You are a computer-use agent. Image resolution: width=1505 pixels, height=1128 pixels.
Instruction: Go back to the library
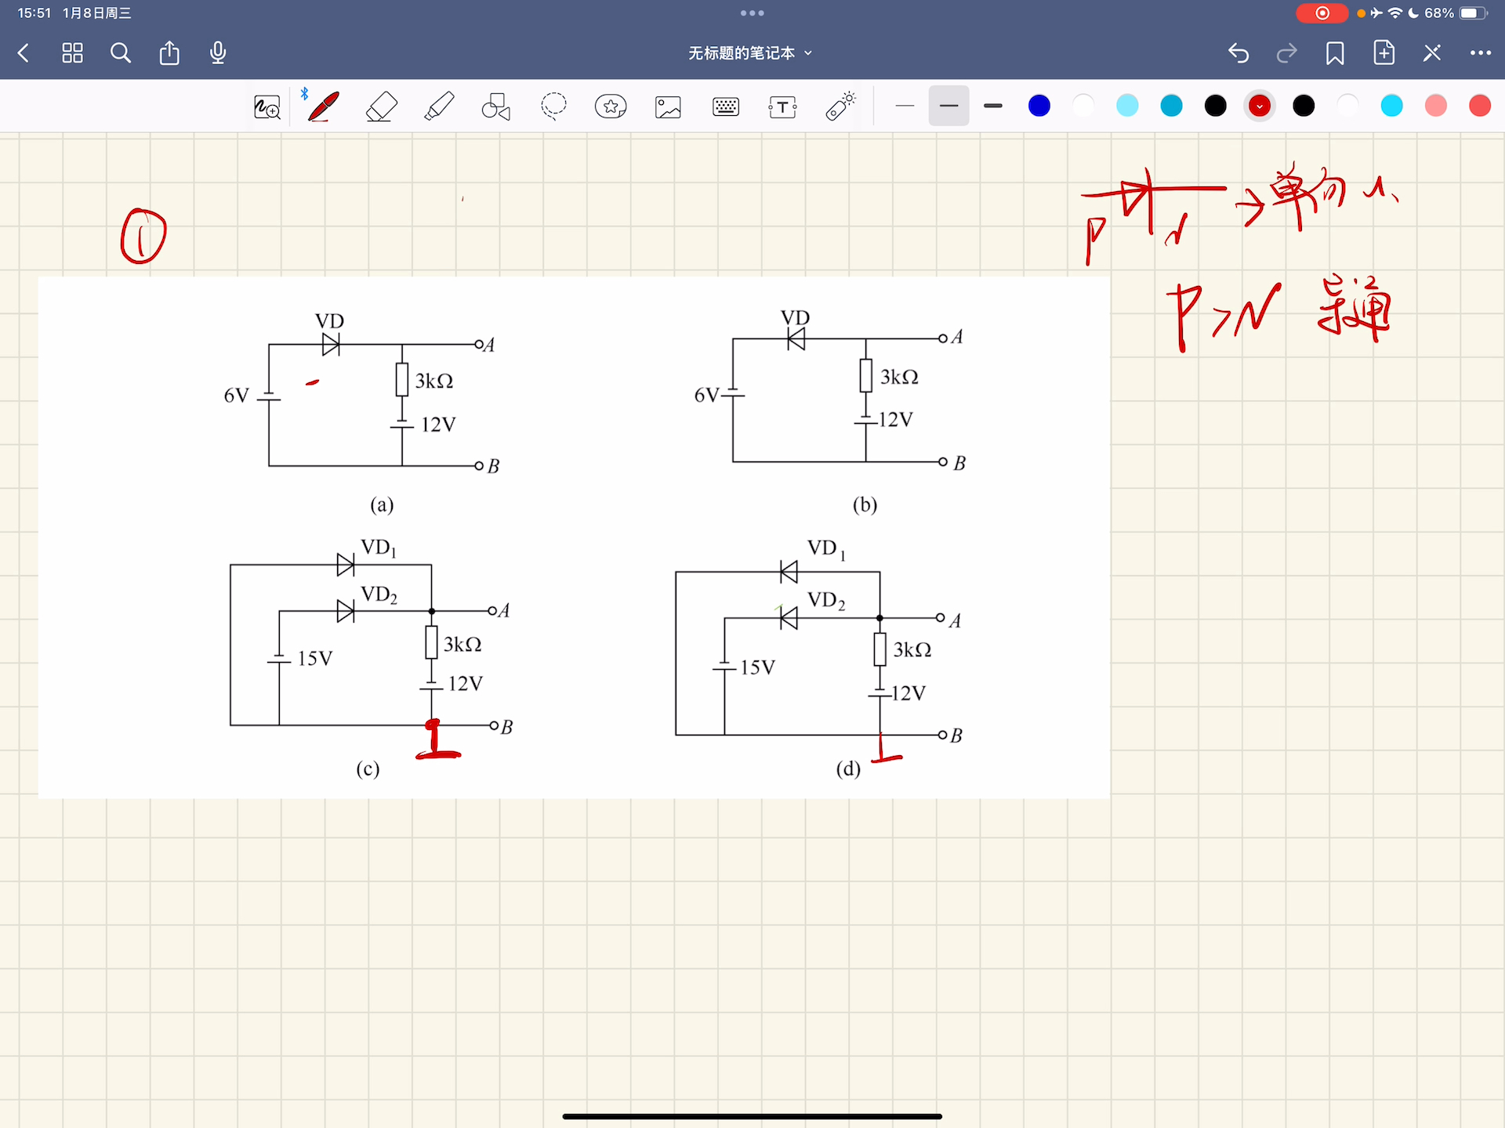(x=24, y=53)
